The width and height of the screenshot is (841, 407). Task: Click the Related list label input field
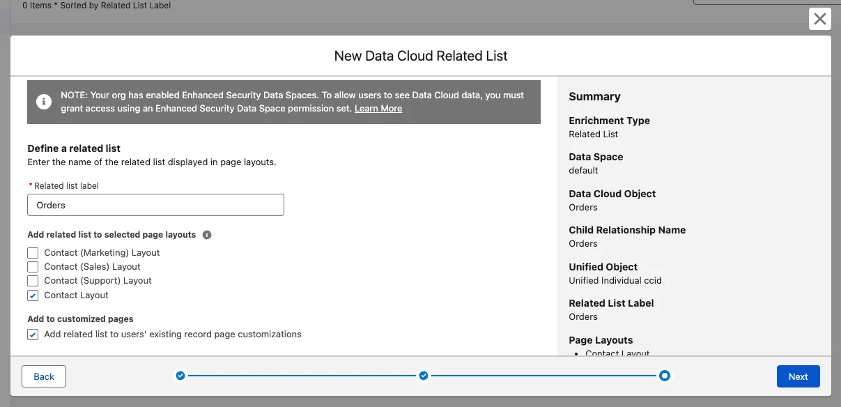(x=155, y=205)
